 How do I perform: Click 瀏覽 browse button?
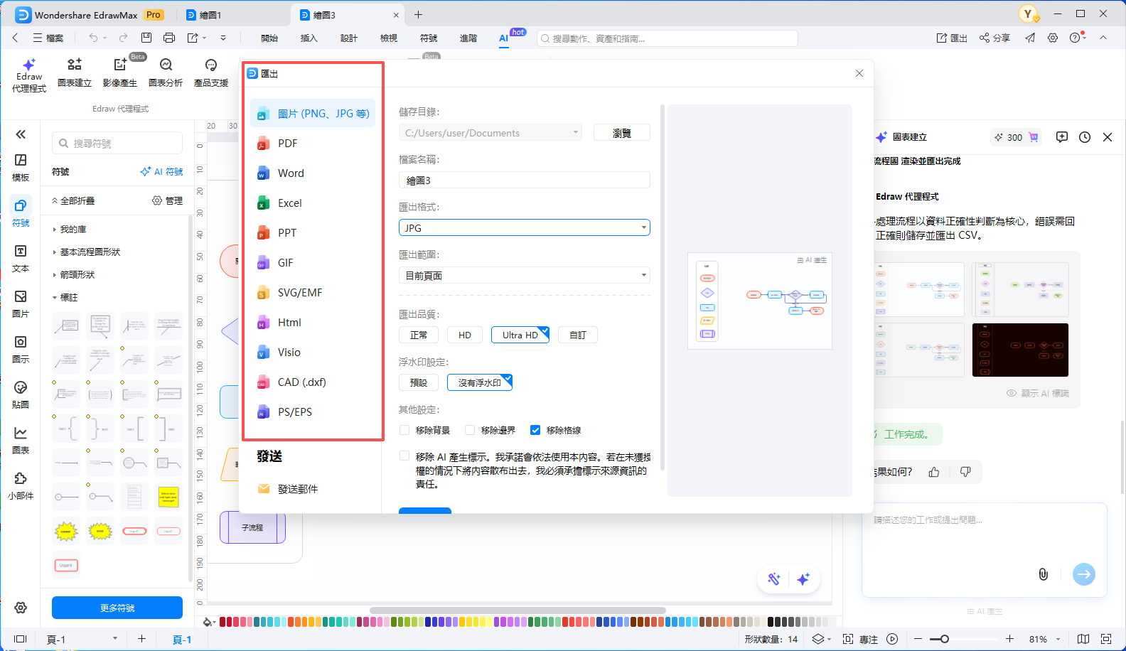coord(622,133)
